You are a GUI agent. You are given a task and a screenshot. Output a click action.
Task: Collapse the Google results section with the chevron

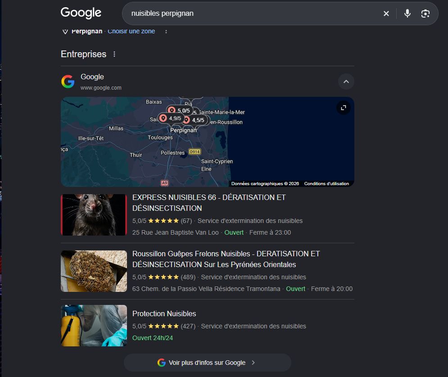(346, 82)
